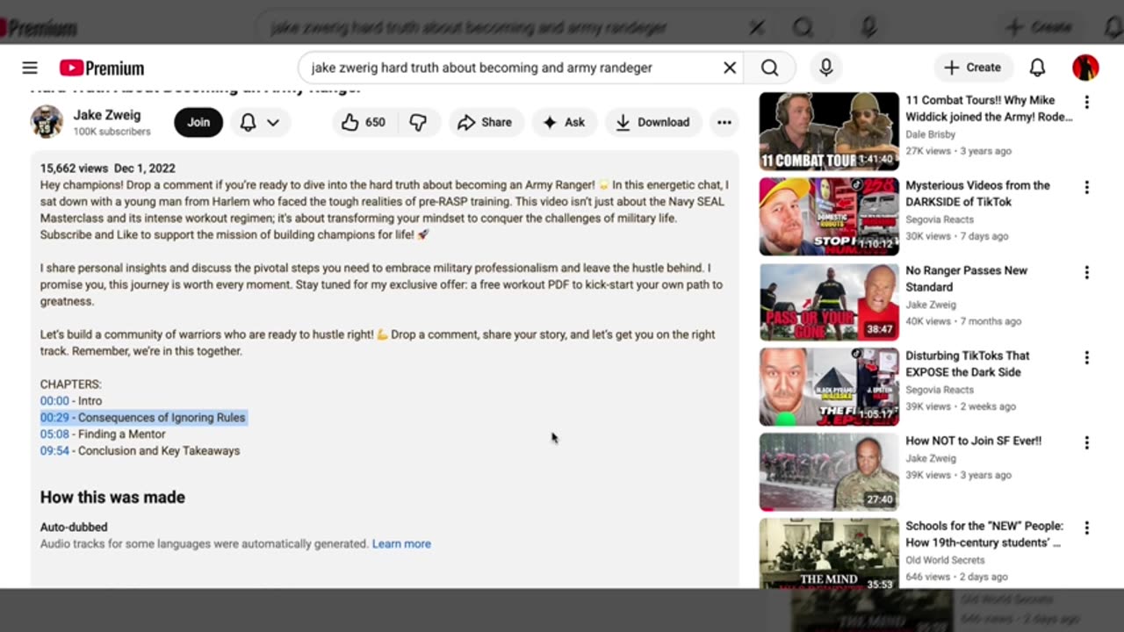The image size is (1124, 632).
Task: Open title How NOT to Join SF Ever
Action: pos(973,442)
